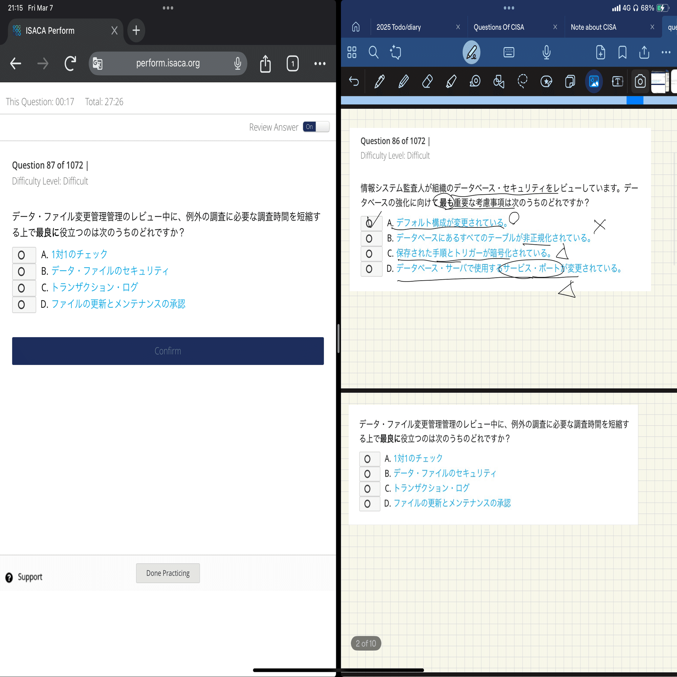Open the page thumbnails grid view
The image size is (677, 677).
351,52
